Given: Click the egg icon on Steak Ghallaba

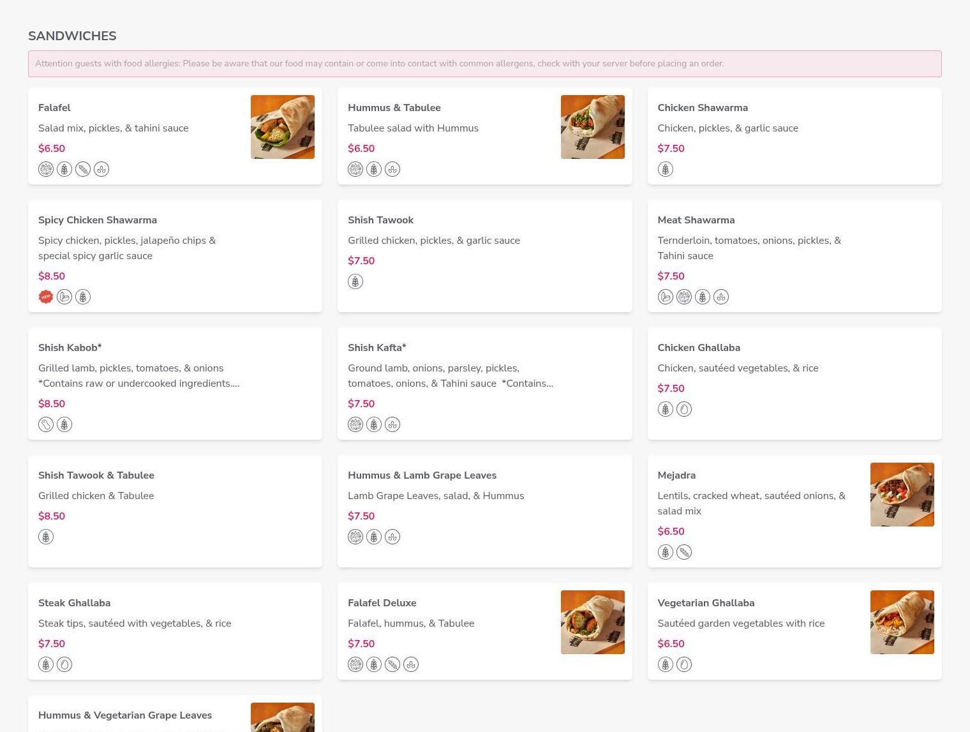Looking at the screenshot, I should click(64, 664).
